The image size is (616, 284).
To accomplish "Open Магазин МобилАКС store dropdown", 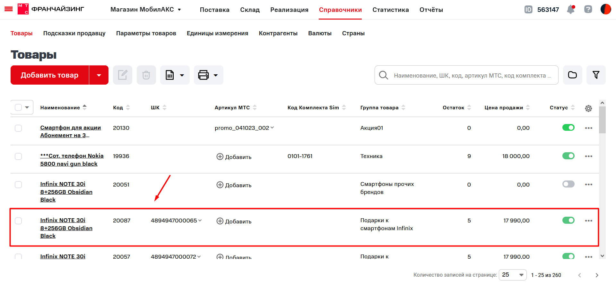I will (146, 10).
